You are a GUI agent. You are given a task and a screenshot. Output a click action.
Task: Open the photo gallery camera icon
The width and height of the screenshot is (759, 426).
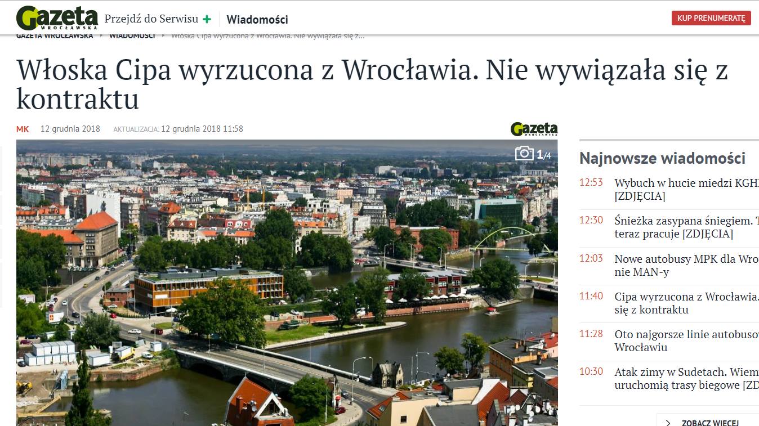point(524,153)
